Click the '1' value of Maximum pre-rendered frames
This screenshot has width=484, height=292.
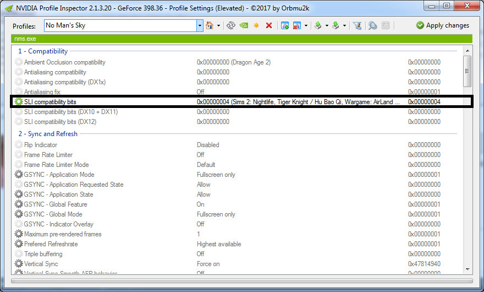[199, 234]
